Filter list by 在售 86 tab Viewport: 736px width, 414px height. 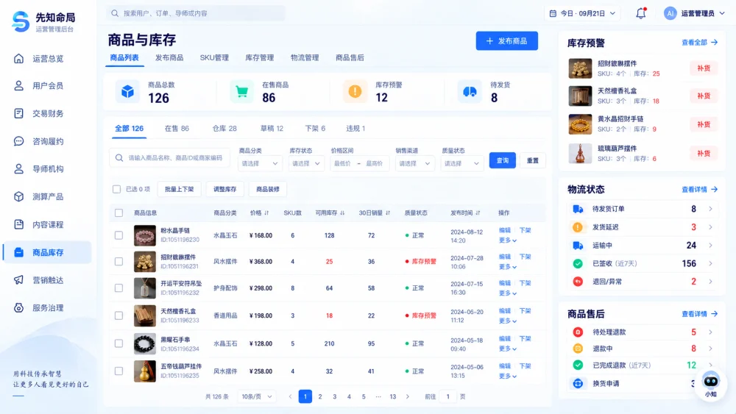coord(177,129)
